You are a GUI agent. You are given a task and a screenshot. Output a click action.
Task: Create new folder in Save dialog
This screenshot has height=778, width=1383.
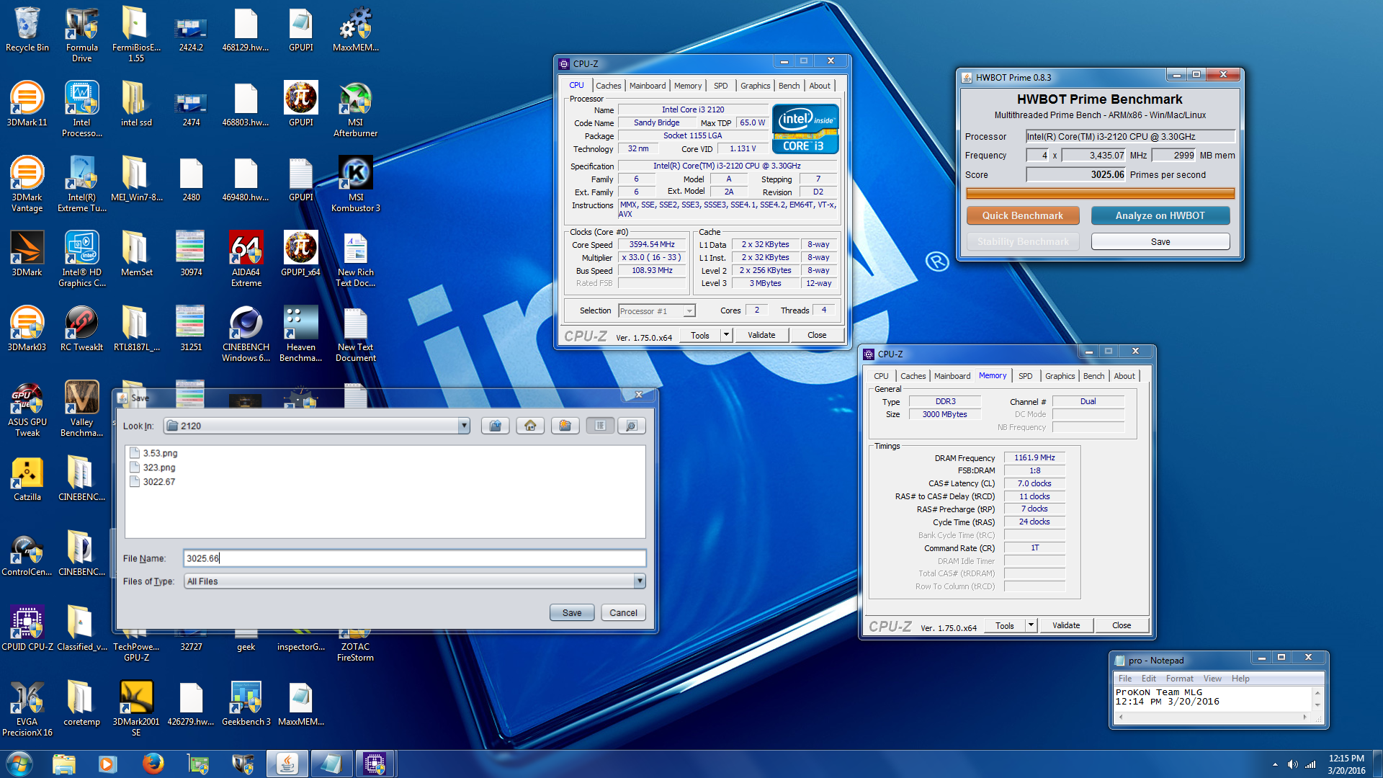pos(565,426)
